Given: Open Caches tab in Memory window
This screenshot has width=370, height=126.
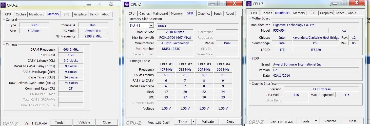Looking at the screenshot, I should point(21,14).
